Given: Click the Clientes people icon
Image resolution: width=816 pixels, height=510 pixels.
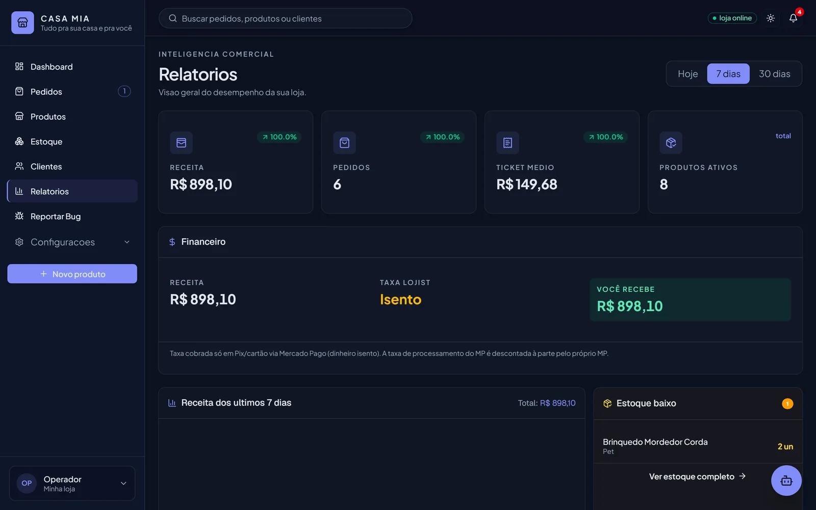Looking at the screenshot, I should click(19, 166).
